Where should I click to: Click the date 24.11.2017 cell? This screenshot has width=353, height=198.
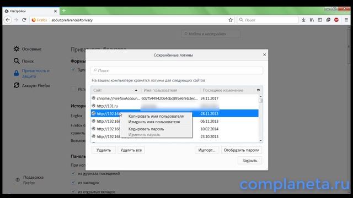(210, 98)
